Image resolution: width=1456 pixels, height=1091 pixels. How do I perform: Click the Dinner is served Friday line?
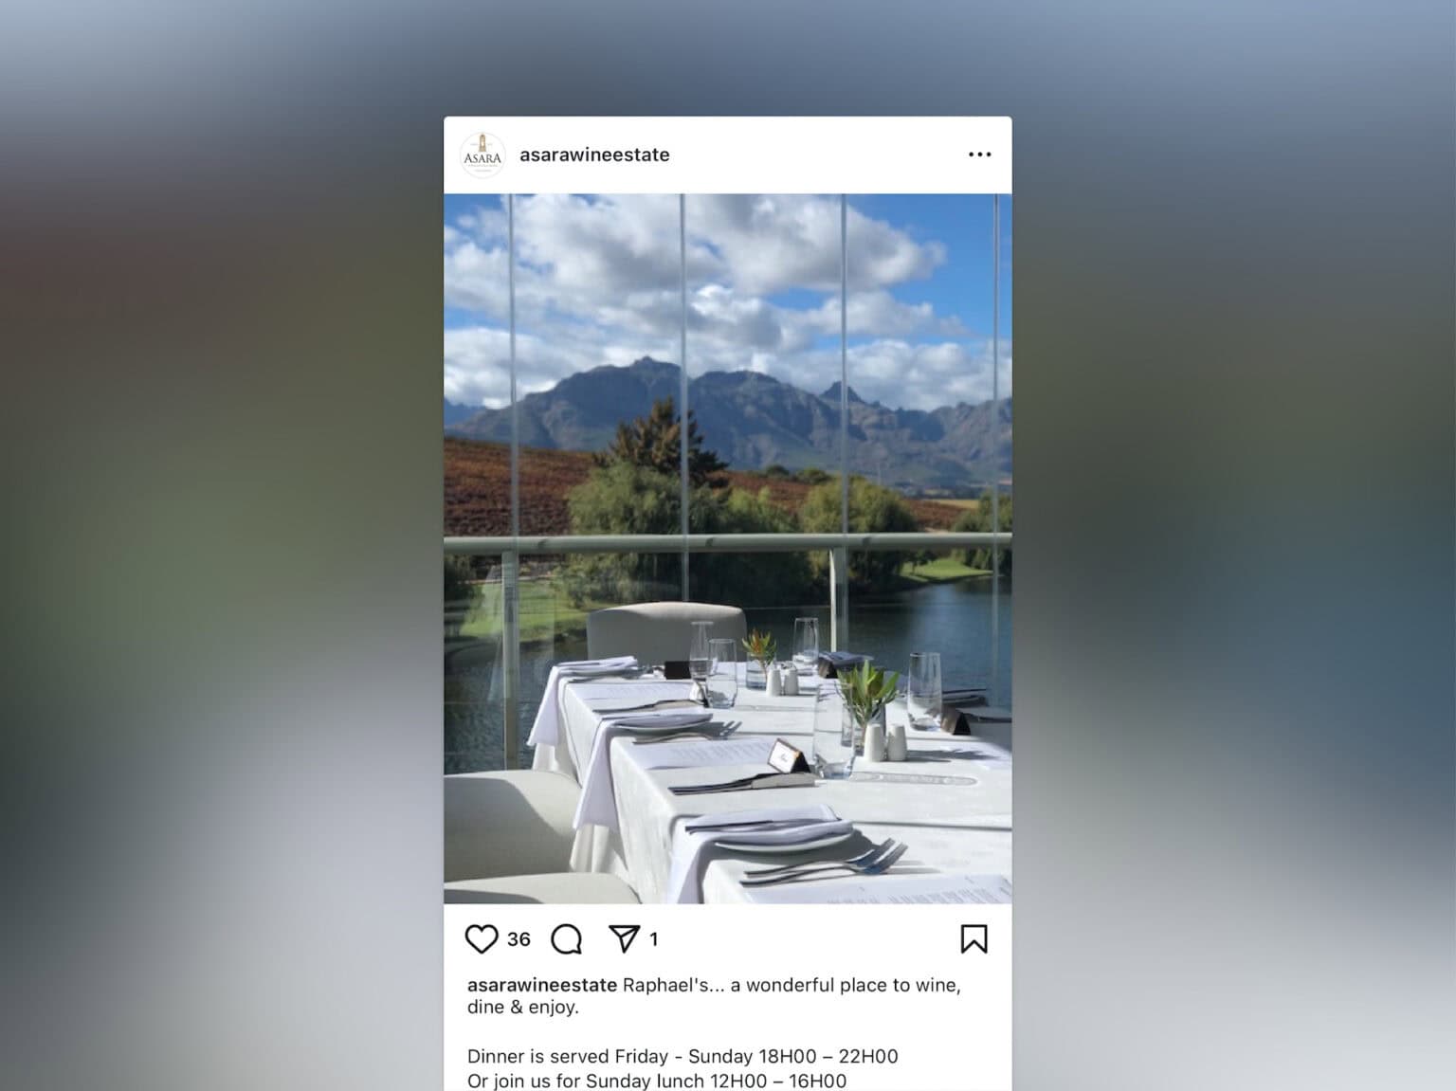tap(682, 1056)
